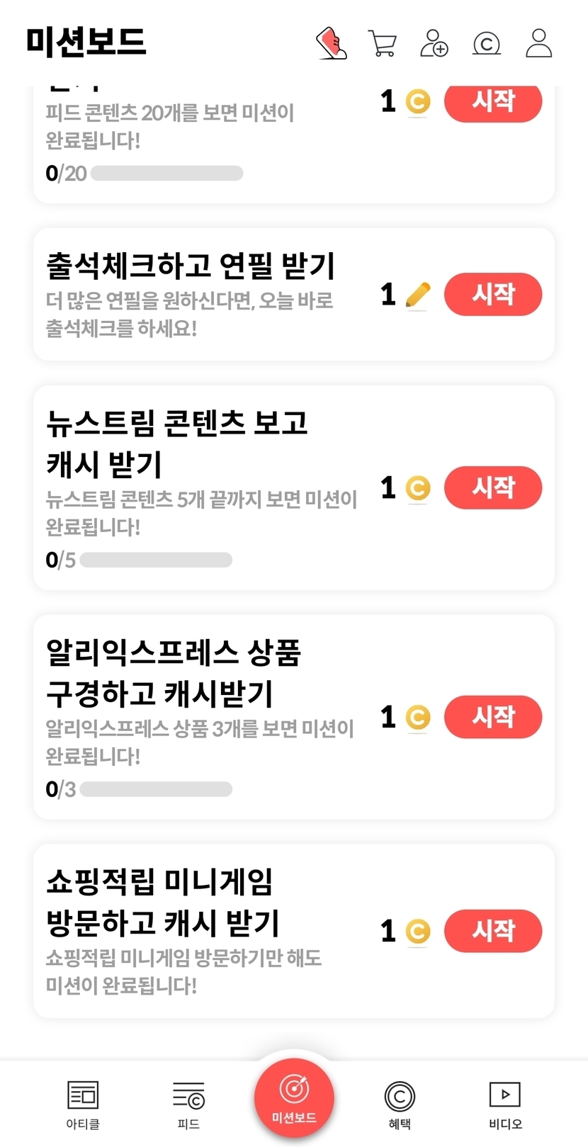Tap the gold coin on 뉴스트림 mission
This screenshot has height=1147, width=588.
point(418,488)
